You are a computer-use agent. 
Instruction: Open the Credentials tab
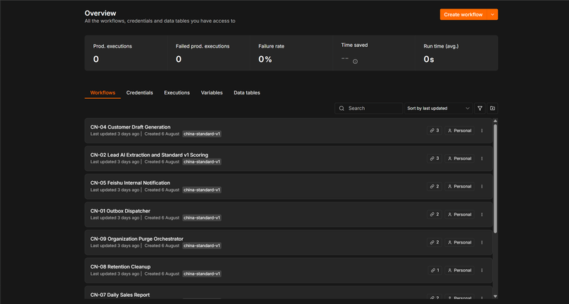(x=139, y=93)
